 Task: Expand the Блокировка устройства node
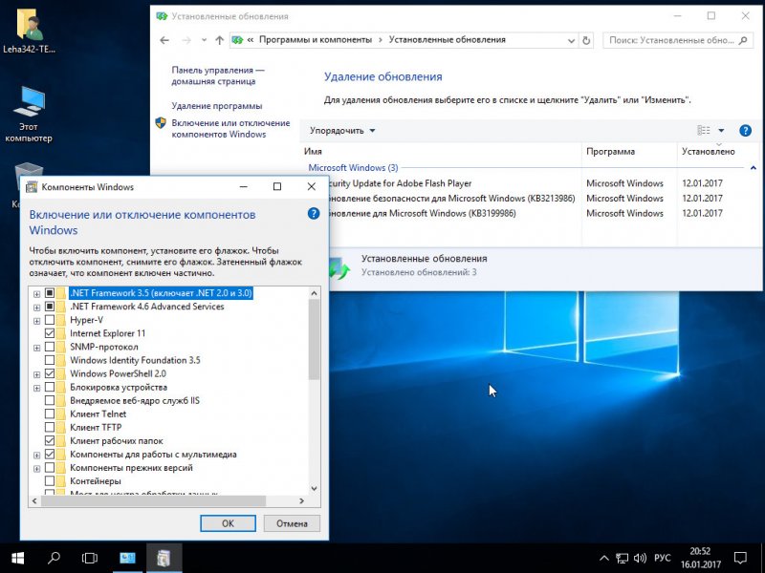[x=36, y=388]
